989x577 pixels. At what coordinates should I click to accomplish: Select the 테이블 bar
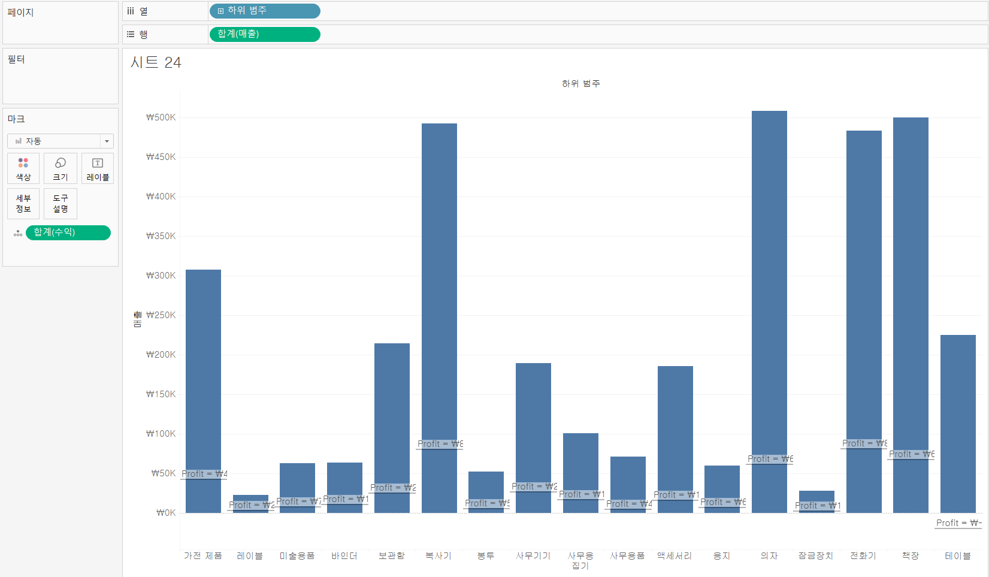(958, 424)
